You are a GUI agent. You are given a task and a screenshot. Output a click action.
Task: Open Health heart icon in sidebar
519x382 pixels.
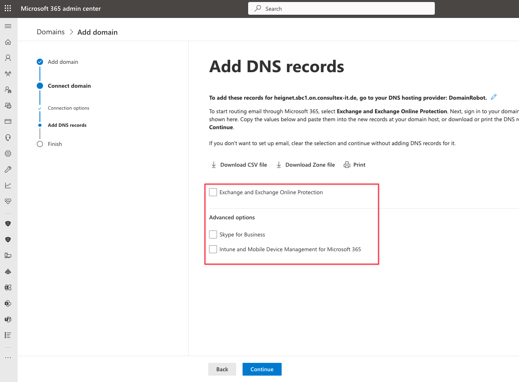(x=8, y=201)
